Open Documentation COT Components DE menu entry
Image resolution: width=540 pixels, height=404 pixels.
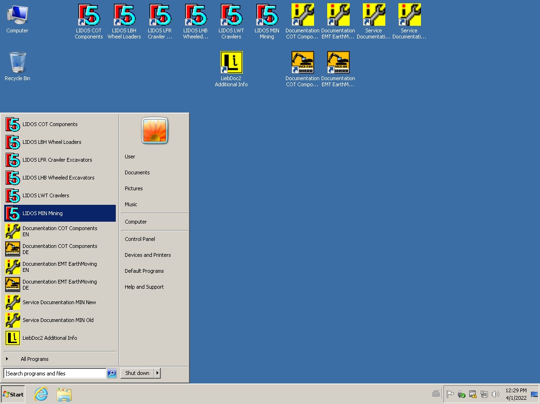point(60,249)
